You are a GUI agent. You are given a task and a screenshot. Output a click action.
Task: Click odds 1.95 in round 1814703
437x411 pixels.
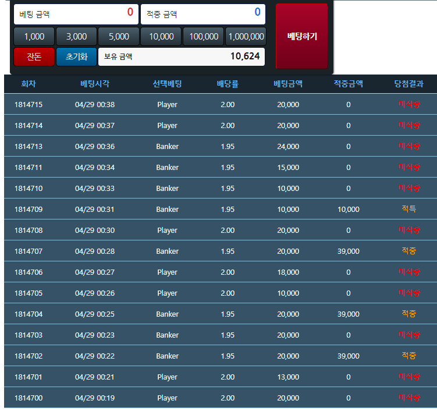coord(228,335)
